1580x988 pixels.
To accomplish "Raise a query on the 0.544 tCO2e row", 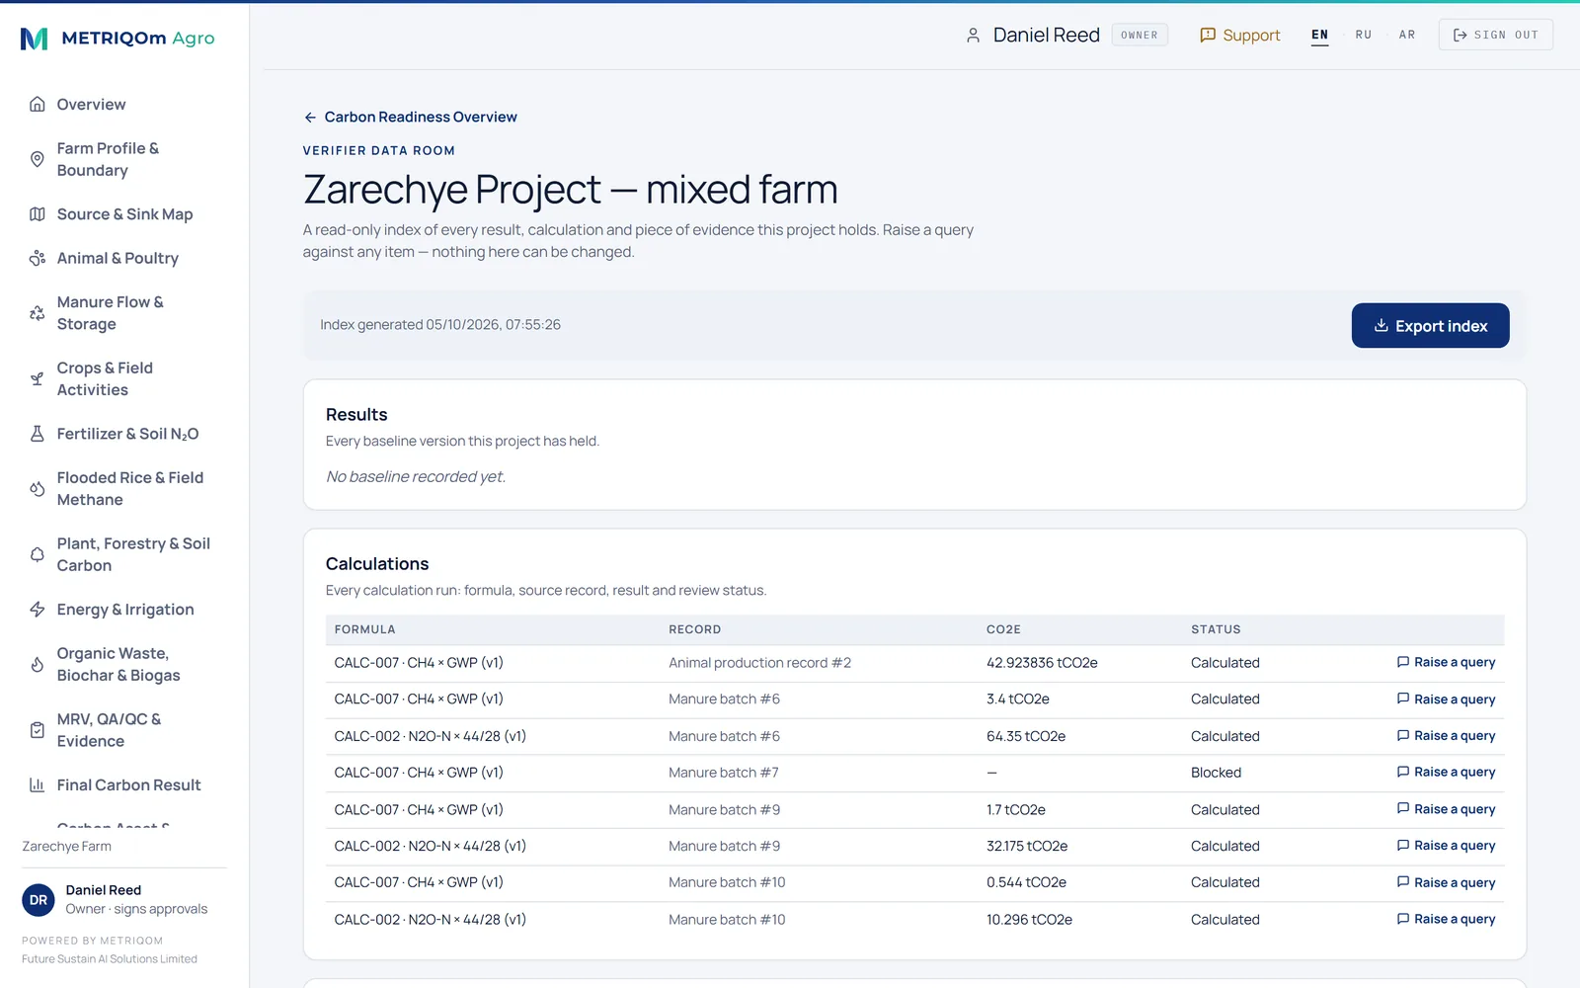I will (x=1446, y=883).
